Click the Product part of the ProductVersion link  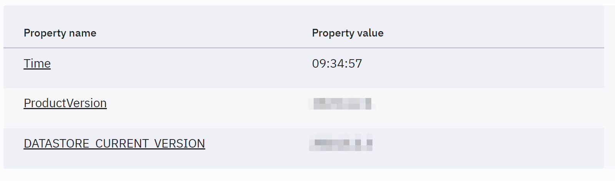pyautogui.click(x=45, y=103)
